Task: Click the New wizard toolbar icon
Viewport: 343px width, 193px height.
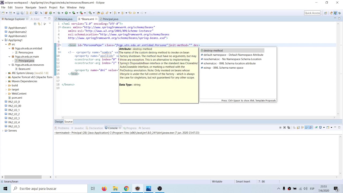Action: 3,13
